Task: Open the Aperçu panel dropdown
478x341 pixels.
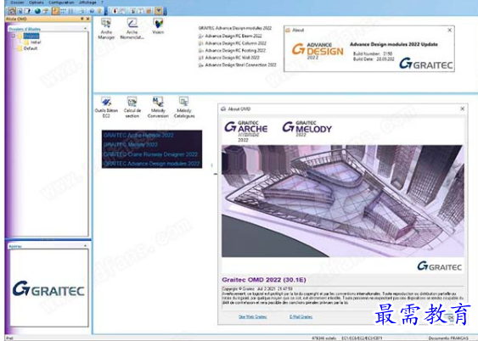Action: 85,246
